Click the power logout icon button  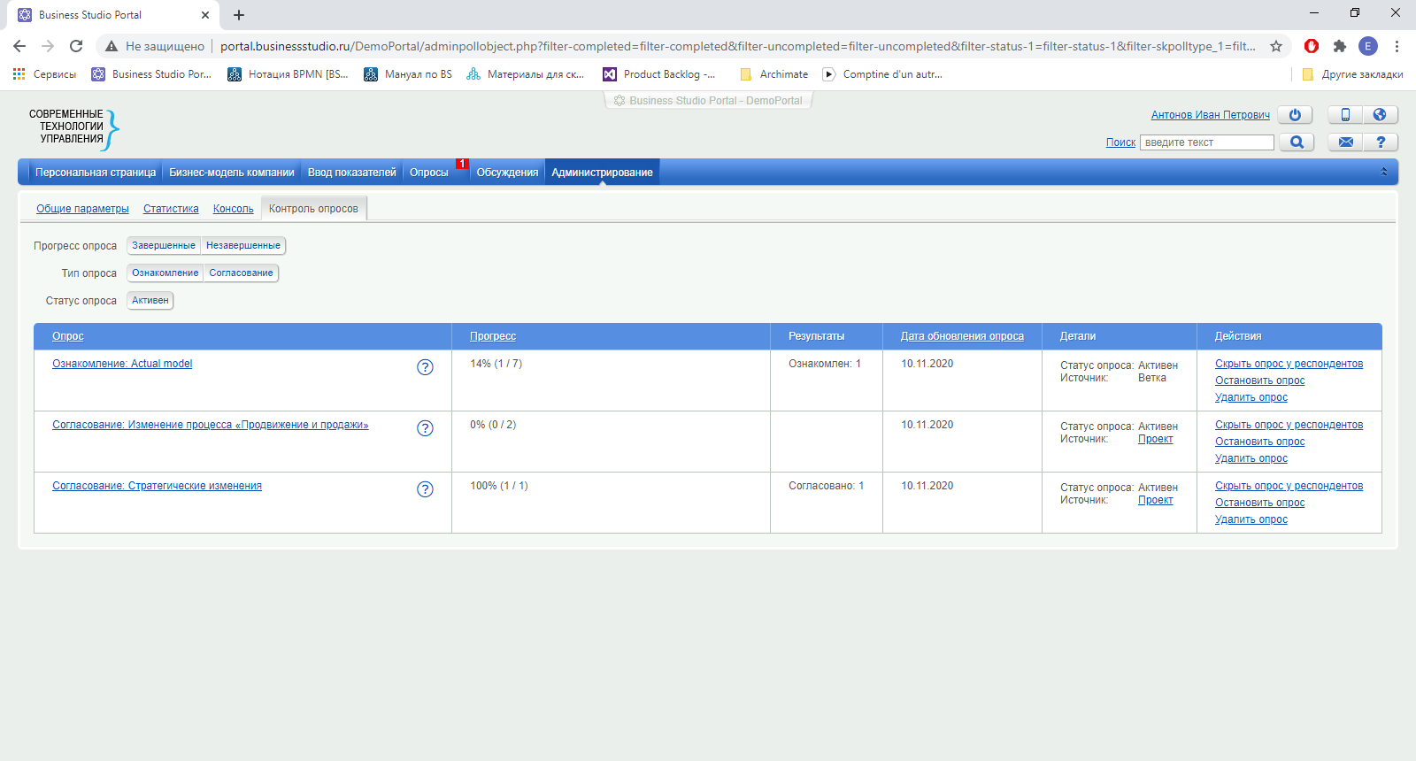(x=1295, y=115)
